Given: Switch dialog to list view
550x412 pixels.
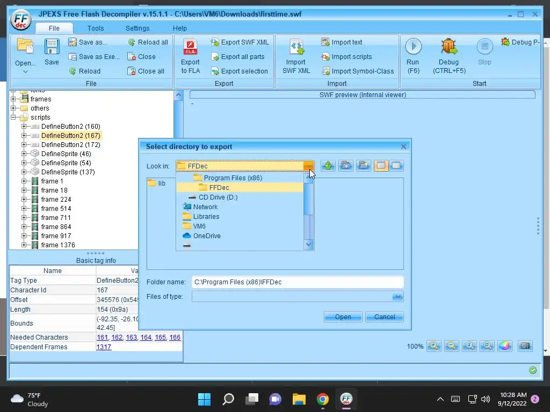Looking at the screenshot, I should click(381, 165).
